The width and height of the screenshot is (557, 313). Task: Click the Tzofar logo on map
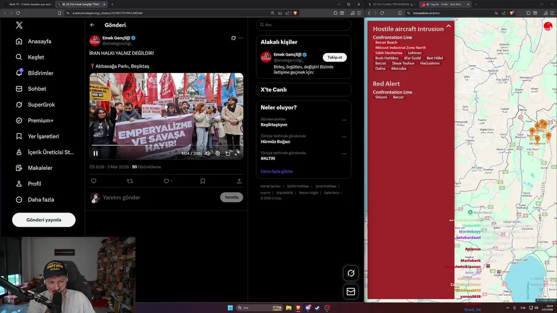point(548,26)
